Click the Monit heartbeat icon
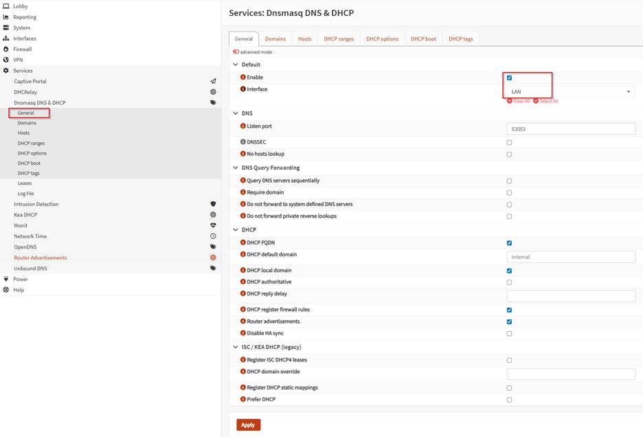The image size is (643, 437). [213, 225]
